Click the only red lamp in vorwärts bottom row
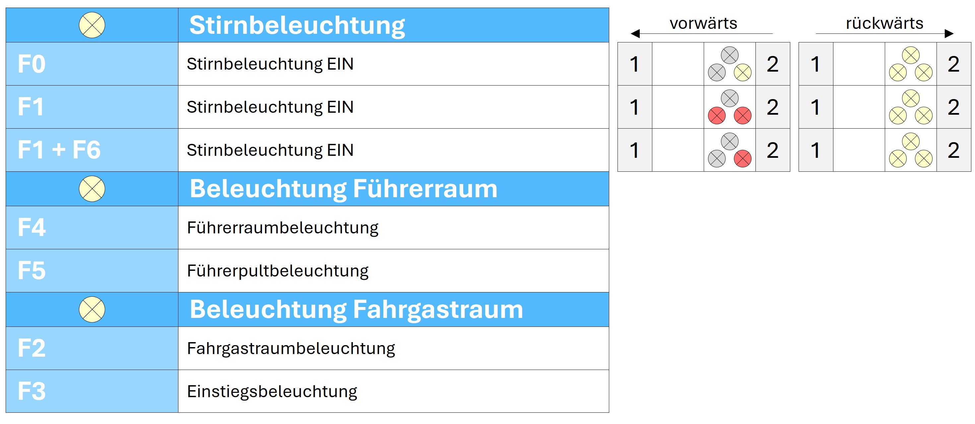Viewport: 975px width, 424px height. pos(742,159)
